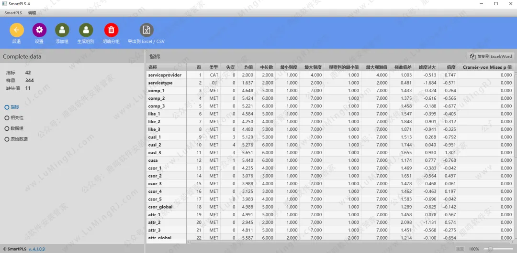Click the 重置 zoom reset label
This screenshot has width=517, height=253.
[460, 249]
